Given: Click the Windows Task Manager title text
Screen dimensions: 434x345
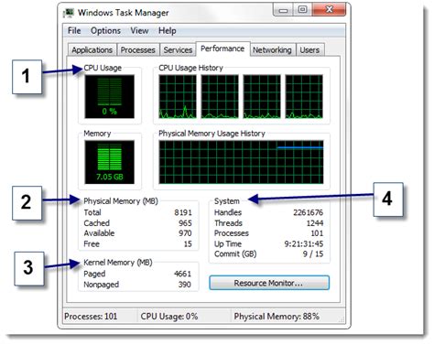Looking at the screenshot, I should tap(123, 13).
